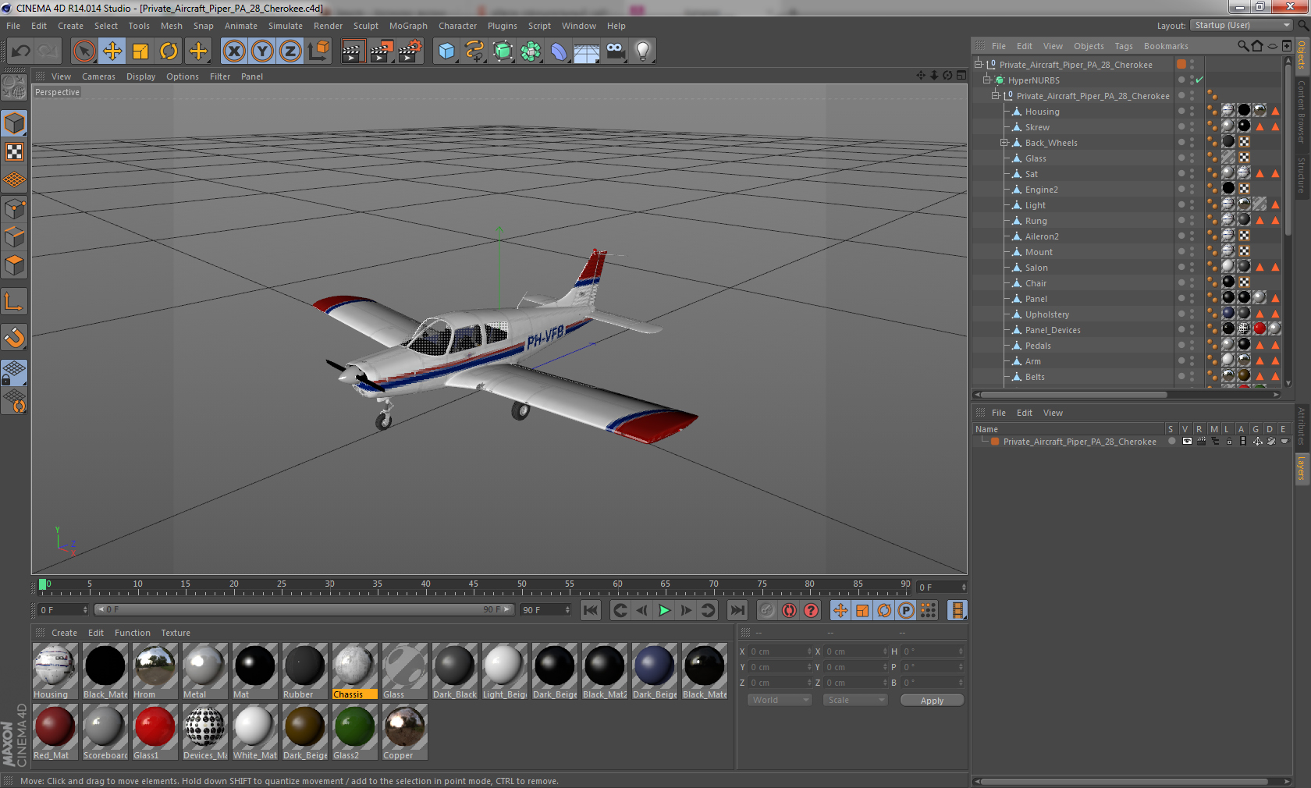This screenshot has width=1311, height=788.
Task: Open the World coordinate dropdown
Action: click(x=780, y=700)
